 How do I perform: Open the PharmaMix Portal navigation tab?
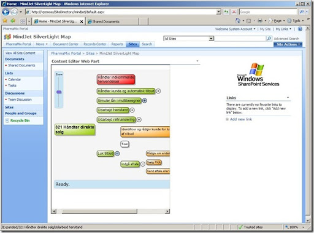18,44
